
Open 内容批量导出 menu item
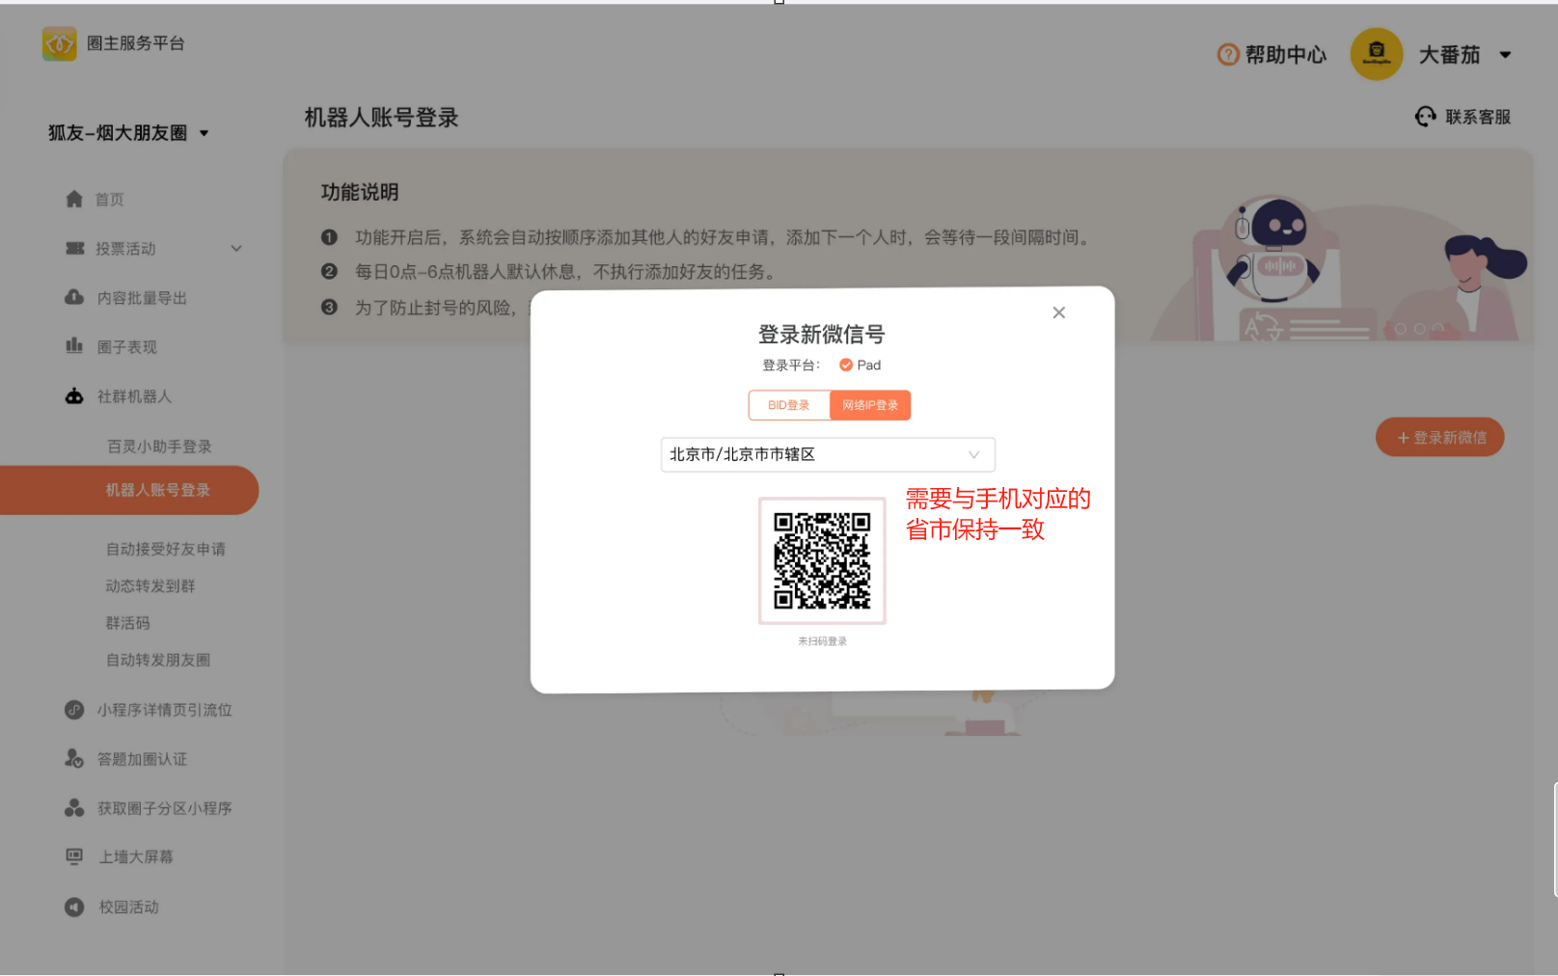click(142, 298)
